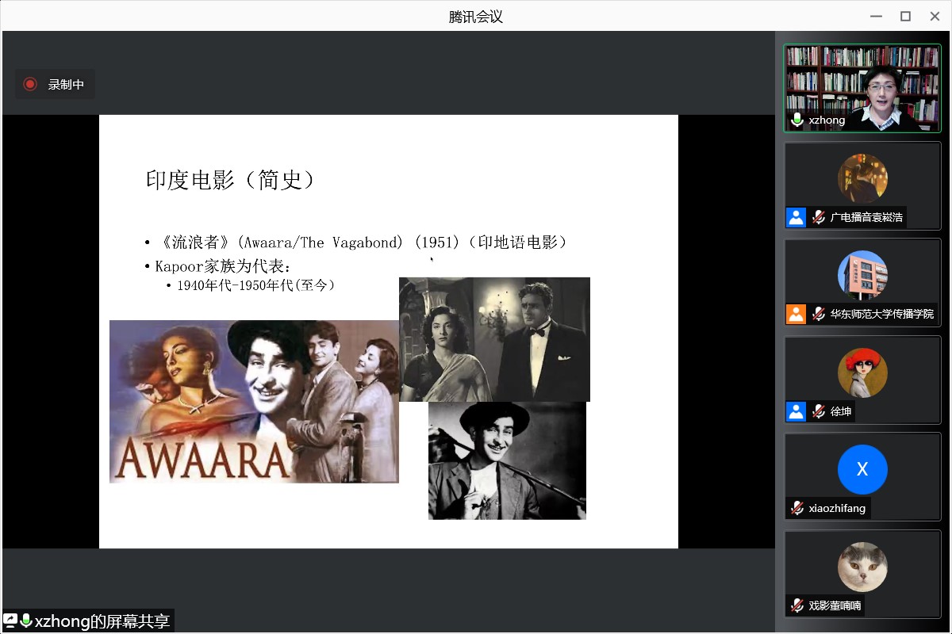Image resolution: width=952 pixels, height=634 pixels.
Task: Click the red recording indicator icon
Action: pyautogui.click(x=30, y=84)
